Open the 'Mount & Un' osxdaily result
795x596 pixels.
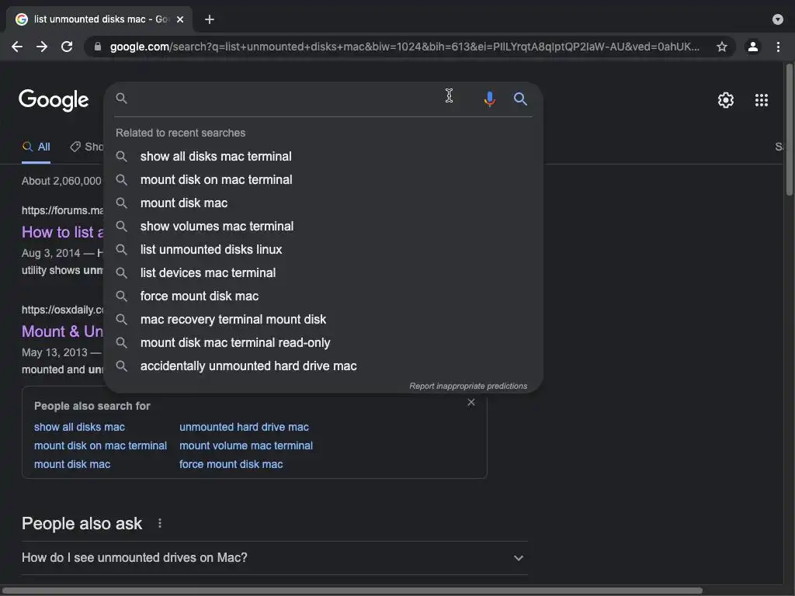pos(62,331)
